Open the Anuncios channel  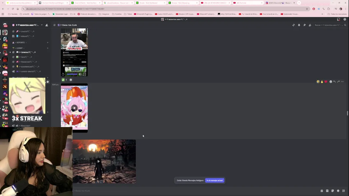(26, 62)
